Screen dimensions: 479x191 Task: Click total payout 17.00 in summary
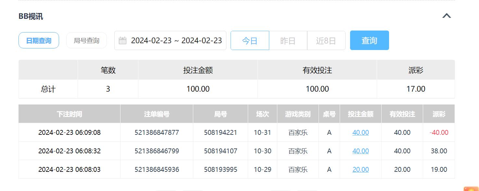[416, 89]
